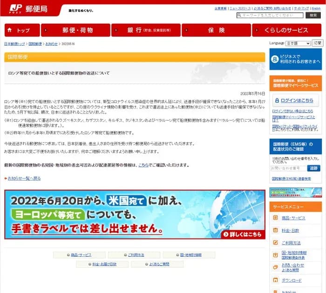Click the お問い合わせ番号 tracking number field
This screenshot has height=293, width=326.
[288, 168]
